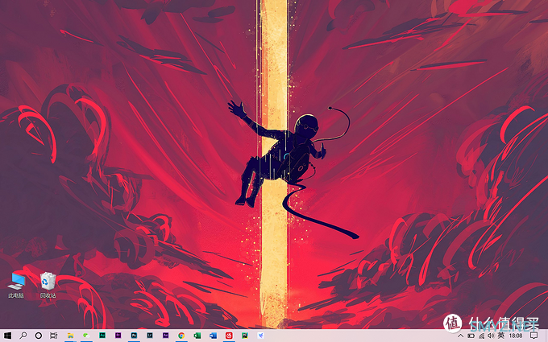The image size is (548, 342).
Task: Open Adobe Photoshop from the taskbar
Action: (x=134, y=336)
